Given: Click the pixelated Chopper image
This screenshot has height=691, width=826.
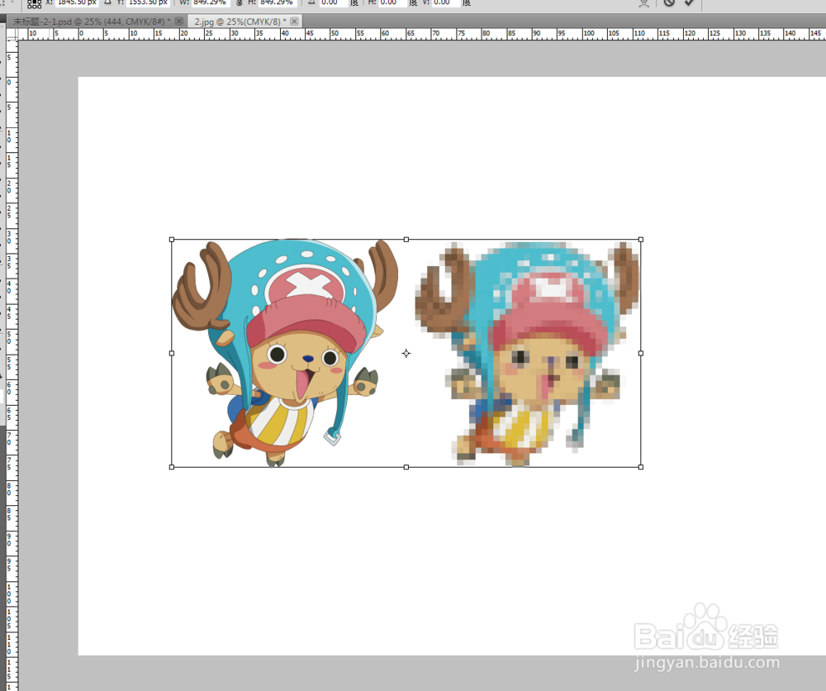Looking at the screenshot, I should pos(527,353).
